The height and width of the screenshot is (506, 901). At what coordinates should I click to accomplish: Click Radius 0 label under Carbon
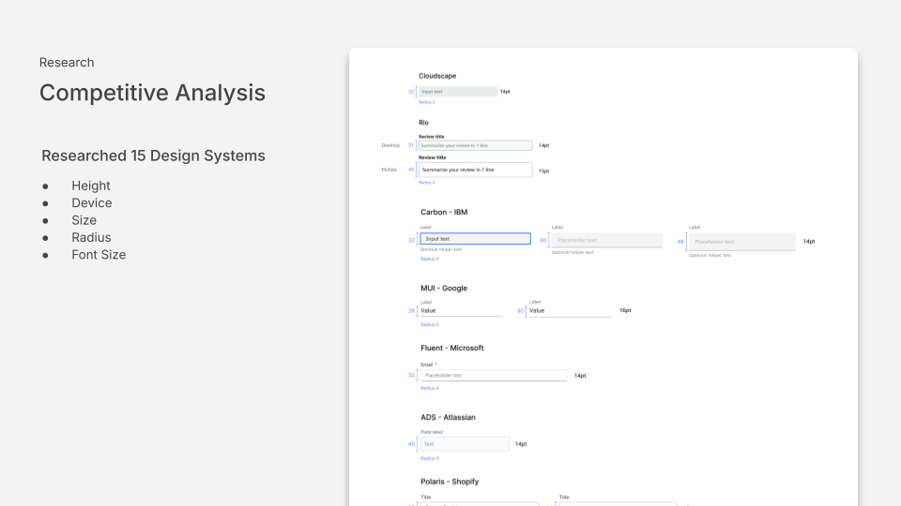429,259
